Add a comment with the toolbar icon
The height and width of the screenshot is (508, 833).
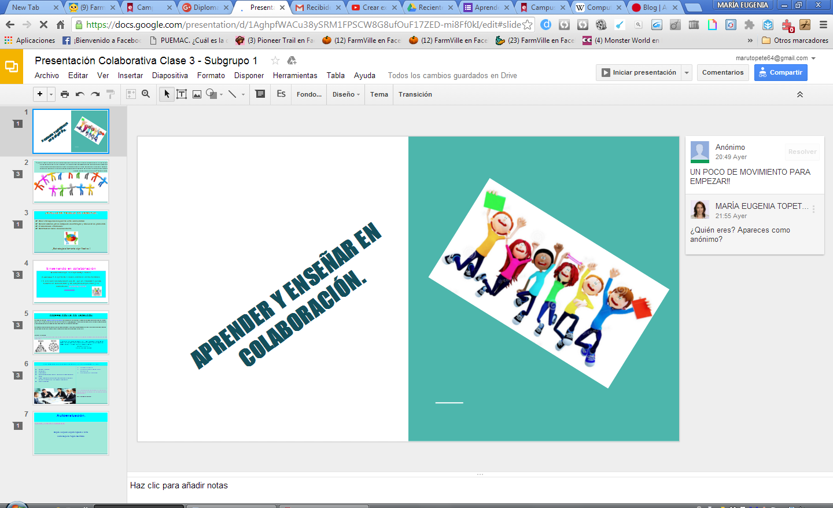pyautogui.click(x=260, y=94)
